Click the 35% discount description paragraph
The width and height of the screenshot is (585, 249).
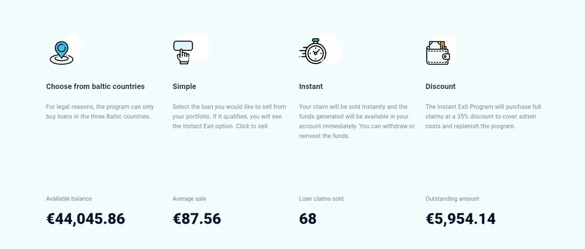click(483, 116)
